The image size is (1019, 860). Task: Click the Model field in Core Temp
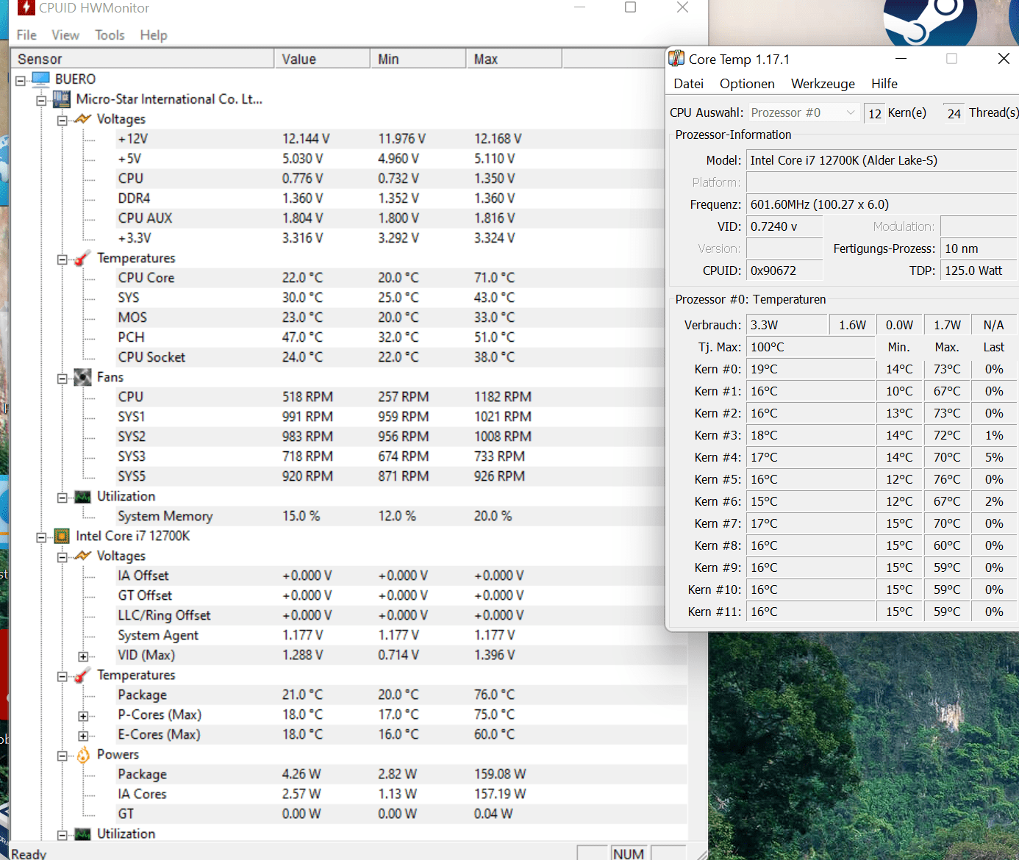[x=882, y=160]
